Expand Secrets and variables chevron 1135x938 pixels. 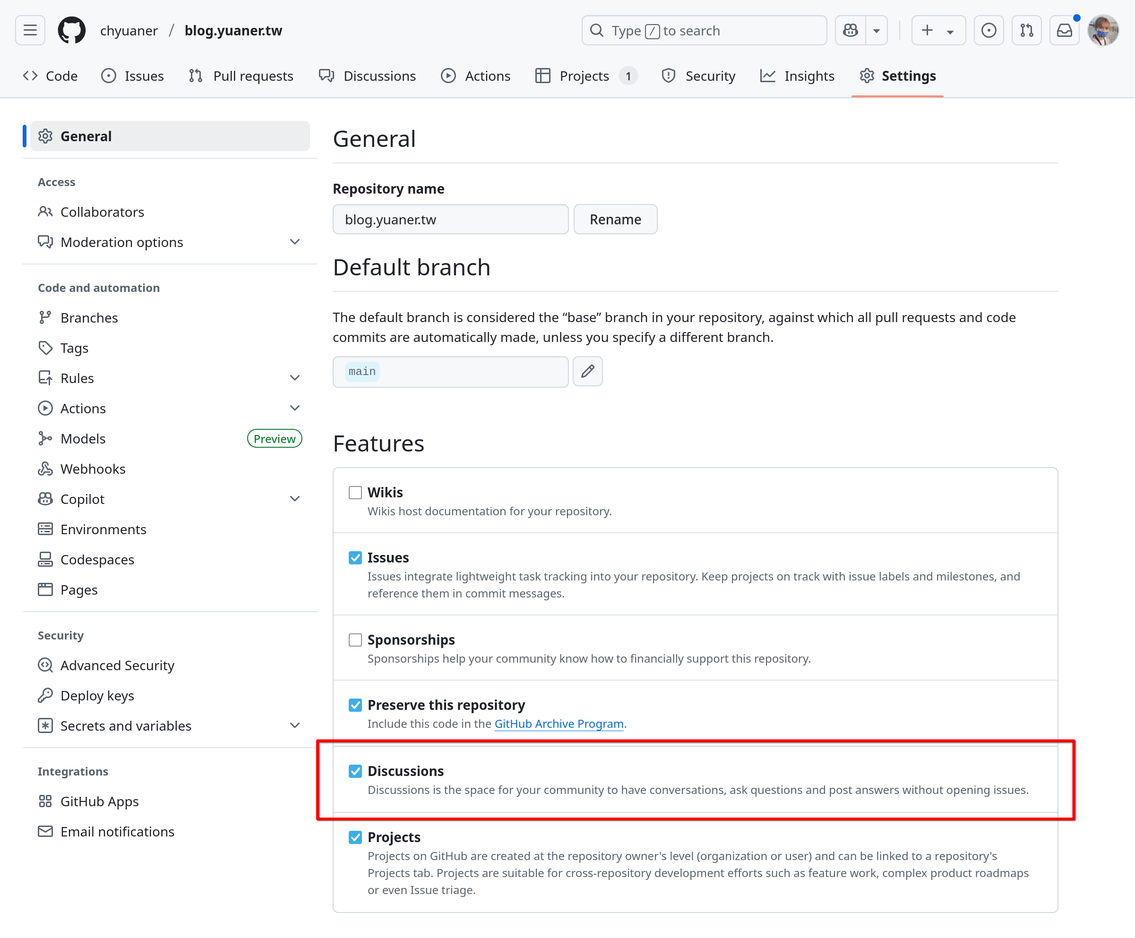coord(294,726)
